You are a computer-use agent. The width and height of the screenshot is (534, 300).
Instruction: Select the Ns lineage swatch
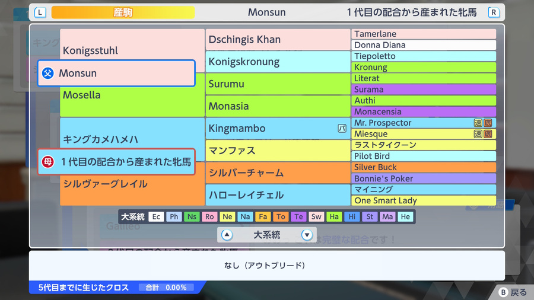[192, 216]
